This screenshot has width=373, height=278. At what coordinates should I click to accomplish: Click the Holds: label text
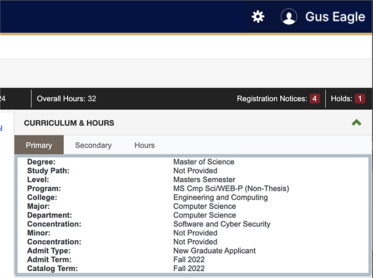tap(341, 99)
